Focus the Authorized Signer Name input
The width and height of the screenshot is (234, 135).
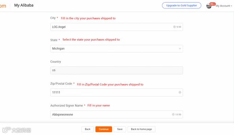[117, 115]
